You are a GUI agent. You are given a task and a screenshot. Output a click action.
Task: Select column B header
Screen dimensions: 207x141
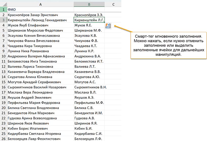89,4
